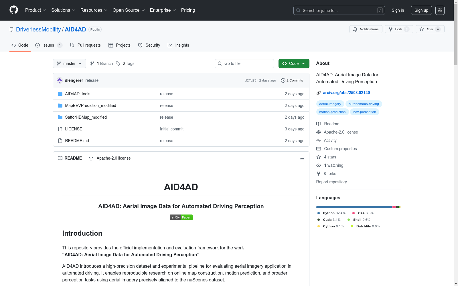Open the green Code dropdown button
The width and height of the screenshot is (458, 286).
294,63
